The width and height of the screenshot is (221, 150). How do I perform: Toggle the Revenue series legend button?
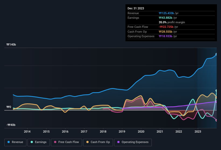point(15,142)
